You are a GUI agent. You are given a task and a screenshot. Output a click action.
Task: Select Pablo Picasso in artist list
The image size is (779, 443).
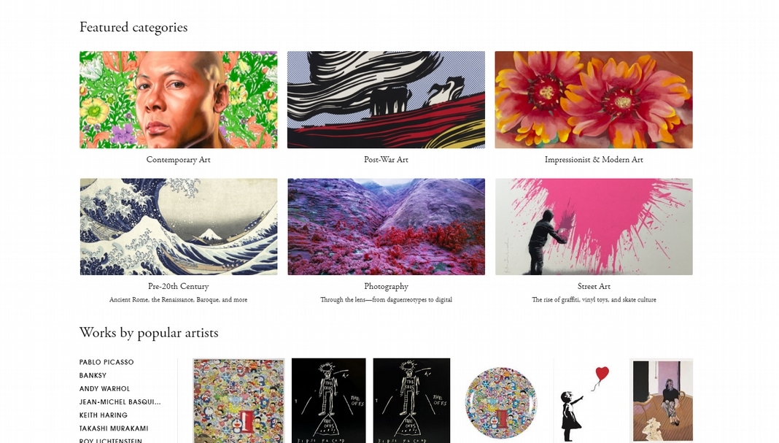[106, 362]
